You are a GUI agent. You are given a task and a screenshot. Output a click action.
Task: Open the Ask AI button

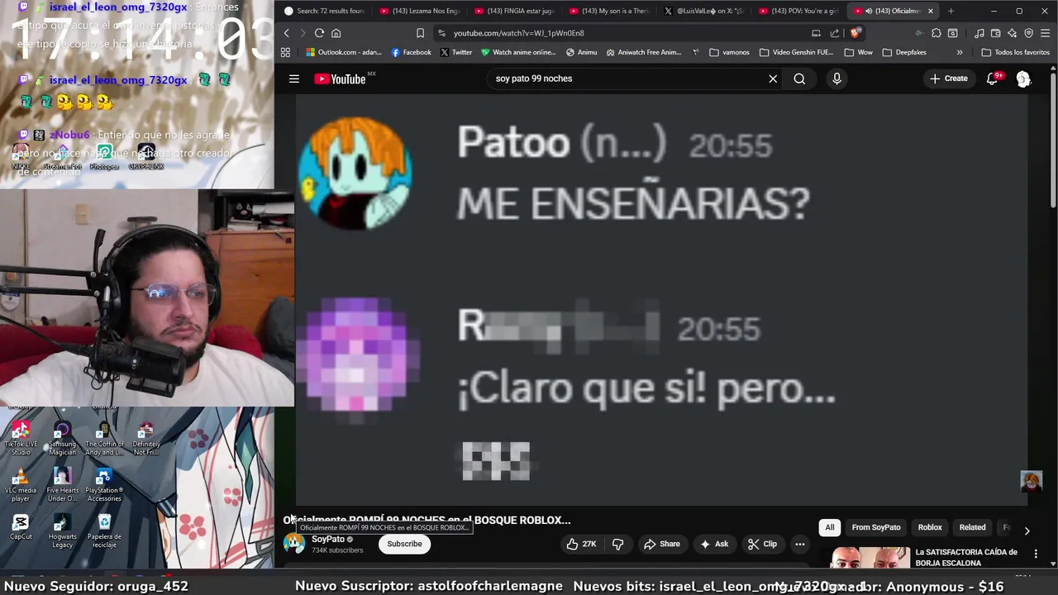click(x=713, y=544)
